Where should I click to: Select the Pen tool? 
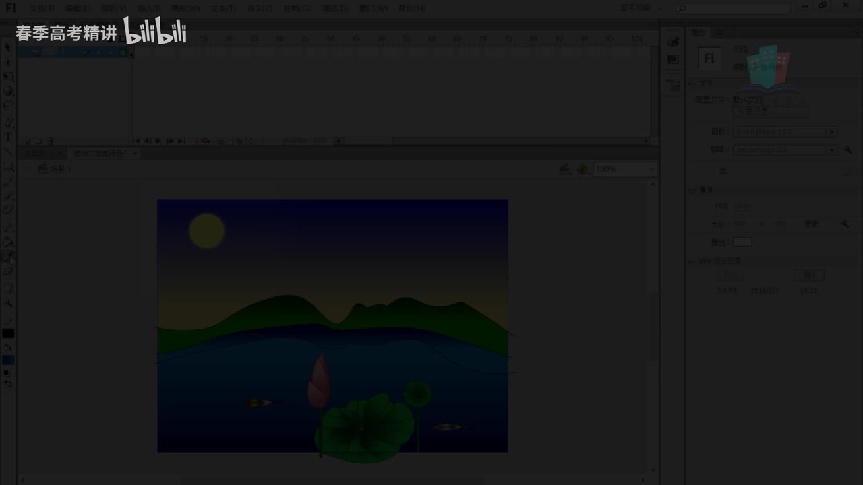pos(8,123)
